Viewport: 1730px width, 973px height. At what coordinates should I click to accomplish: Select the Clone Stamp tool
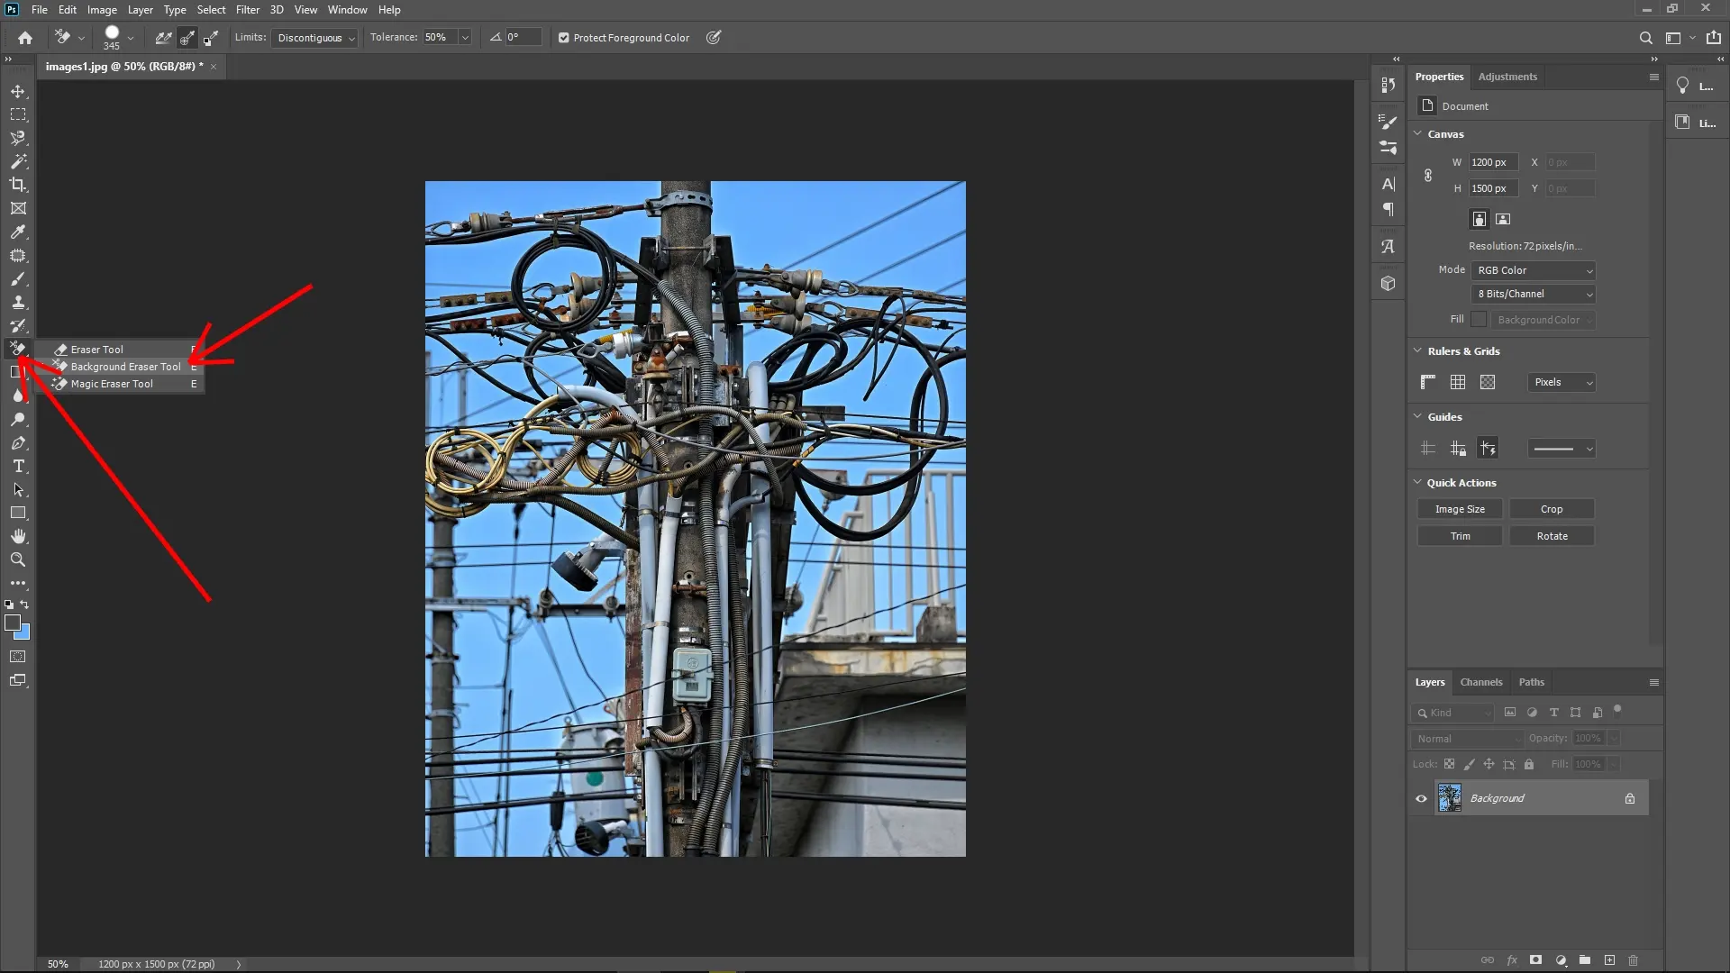coord(18,303)
